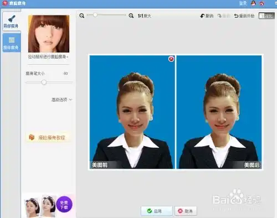Click the QQ penguin icon
Screen dimensions: 277x218
pyautogui.click(x=253, y=3)
